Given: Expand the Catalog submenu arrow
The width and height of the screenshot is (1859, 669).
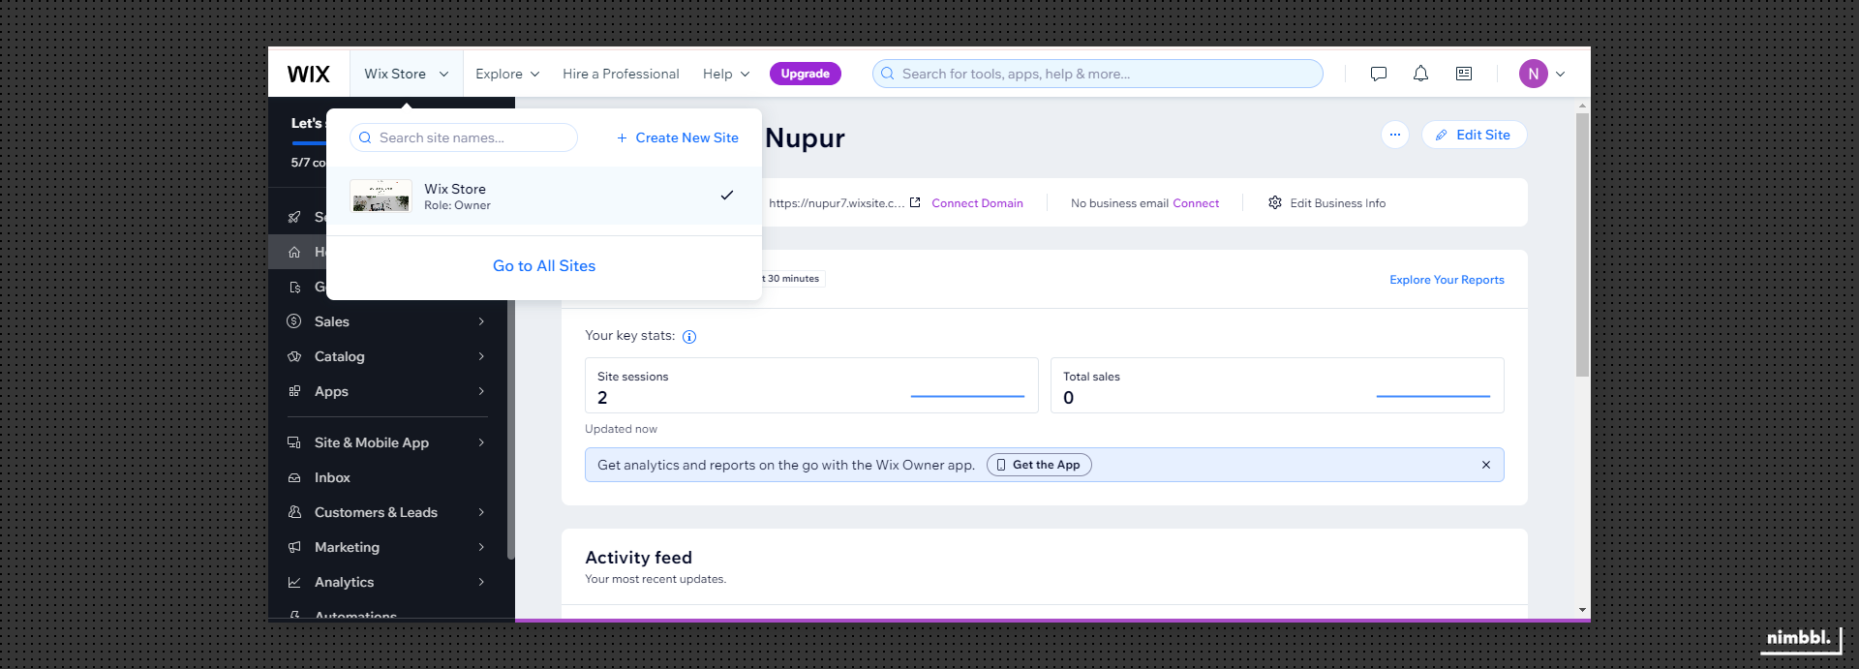Looking at the screenshot, I should tap(481, 356).
